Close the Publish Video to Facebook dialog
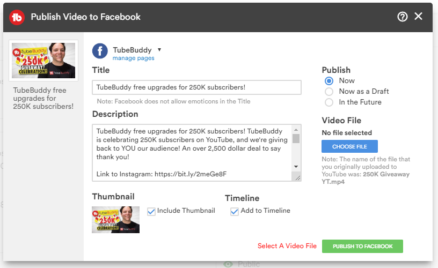 pos(419,17)
